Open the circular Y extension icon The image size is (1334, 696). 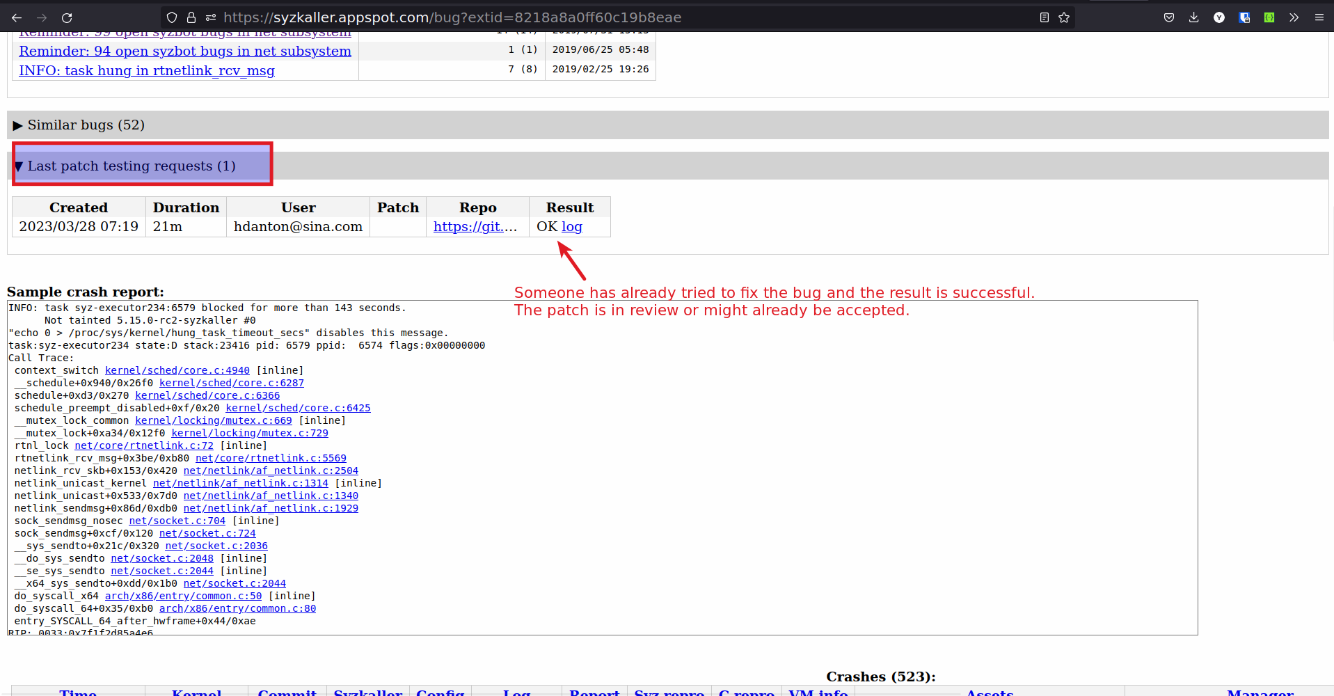(1218, 17)
